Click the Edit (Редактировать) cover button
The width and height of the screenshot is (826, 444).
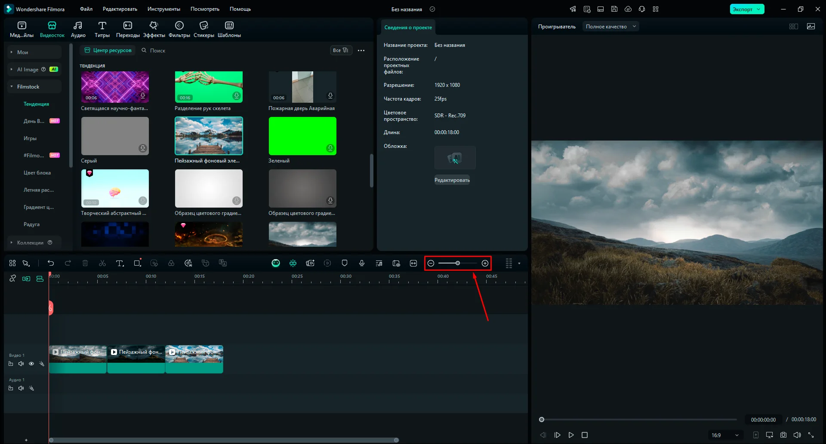452,180
